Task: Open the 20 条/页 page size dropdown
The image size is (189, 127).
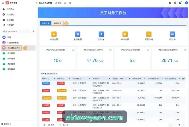Action: [54, 125]
